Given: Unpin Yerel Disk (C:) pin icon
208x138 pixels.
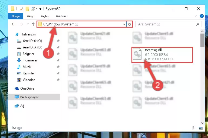Looking at the screenshot, I should pyautogui.click(x=58, y=41).
